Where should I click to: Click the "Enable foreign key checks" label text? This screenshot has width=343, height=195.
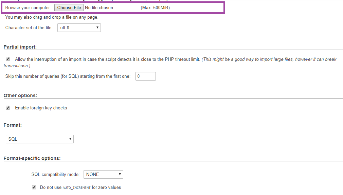click(41, 108)
